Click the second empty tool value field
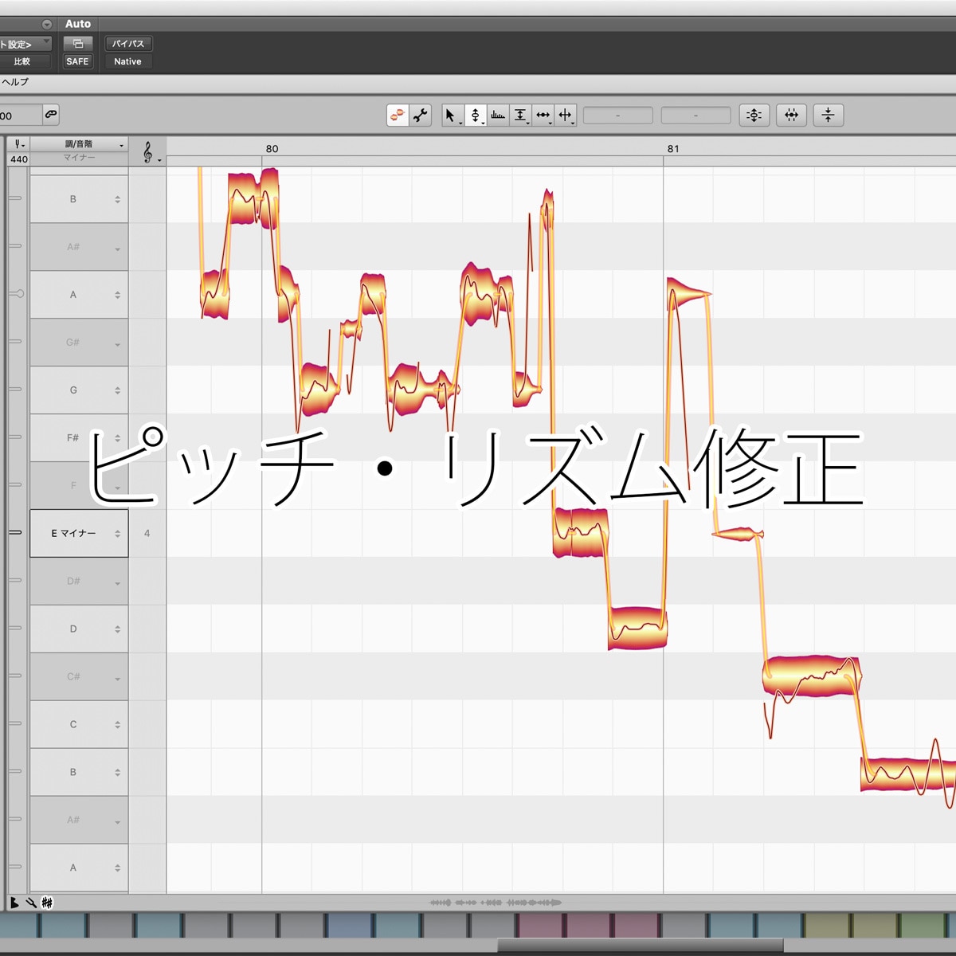This screenshot has height=956, width=956. click(696, 116)
